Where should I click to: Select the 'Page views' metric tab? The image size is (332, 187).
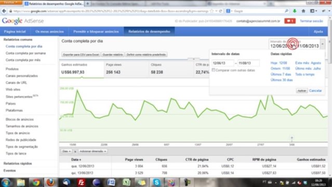126,69
